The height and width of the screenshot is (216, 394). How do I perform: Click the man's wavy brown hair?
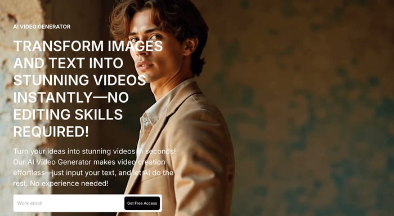tap(161, 15)
